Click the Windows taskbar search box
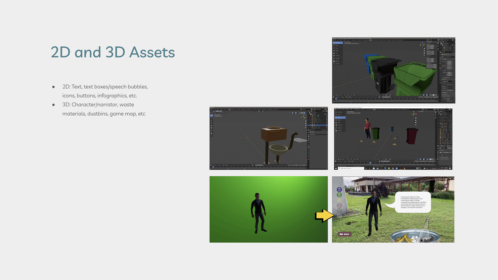 coord(351,168)
